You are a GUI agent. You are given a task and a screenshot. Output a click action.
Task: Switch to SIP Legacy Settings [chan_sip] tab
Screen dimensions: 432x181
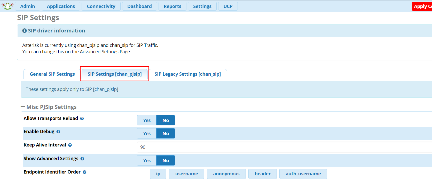pos(188,74)
